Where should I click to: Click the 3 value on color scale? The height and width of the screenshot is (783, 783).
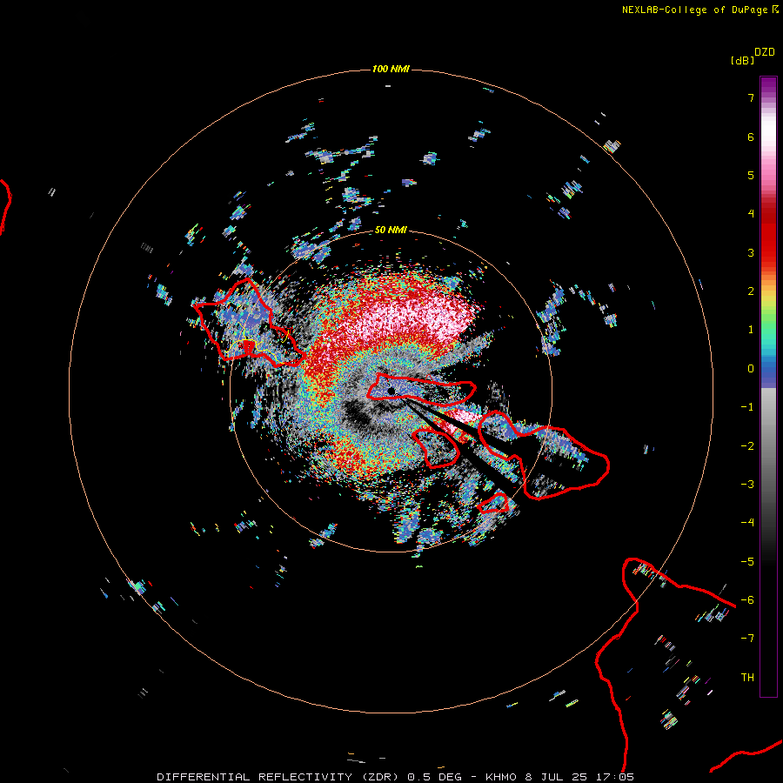click(751, 252)
